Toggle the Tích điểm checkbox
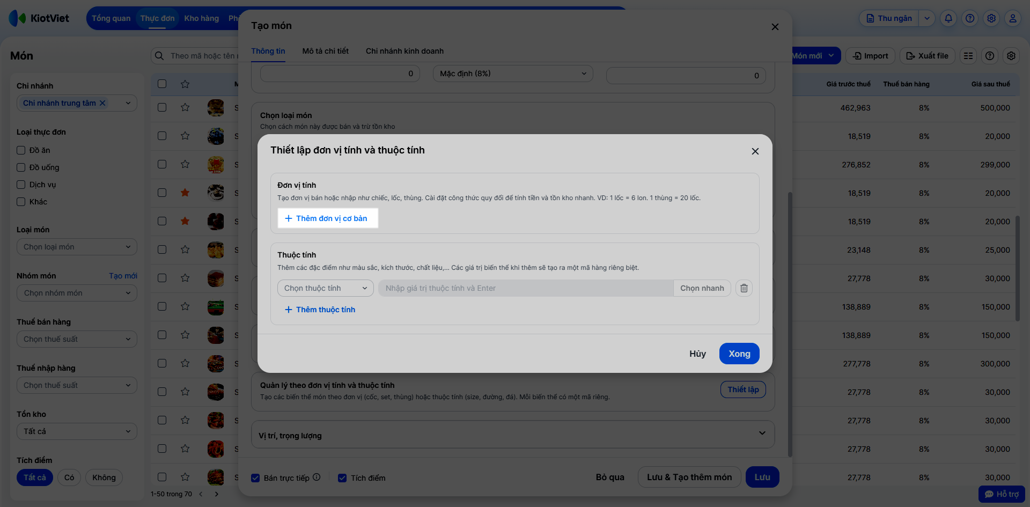Image resolution: width=1030 pixels, height=507 pixels. pyautogui.click(x=342, y=478)
